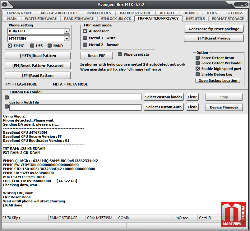250x231 pixels.
Task: Click Select custom loader button
Action: point(164,97)
